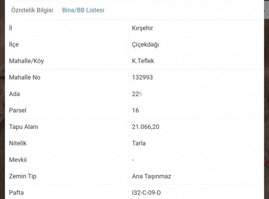269x199 pixels.
Task: Click the Mahalle/Köy row label
Action: coord(26,61)
